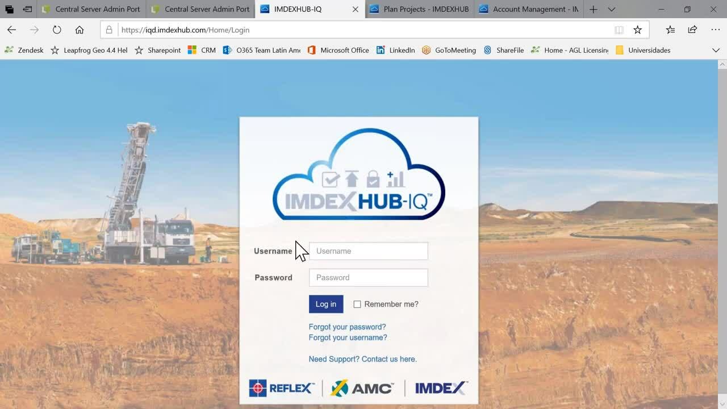Image resolution: width=727 pixels, height=409 pixels.
Task: Switch to Account Management tab
Action: pos(529,9)
